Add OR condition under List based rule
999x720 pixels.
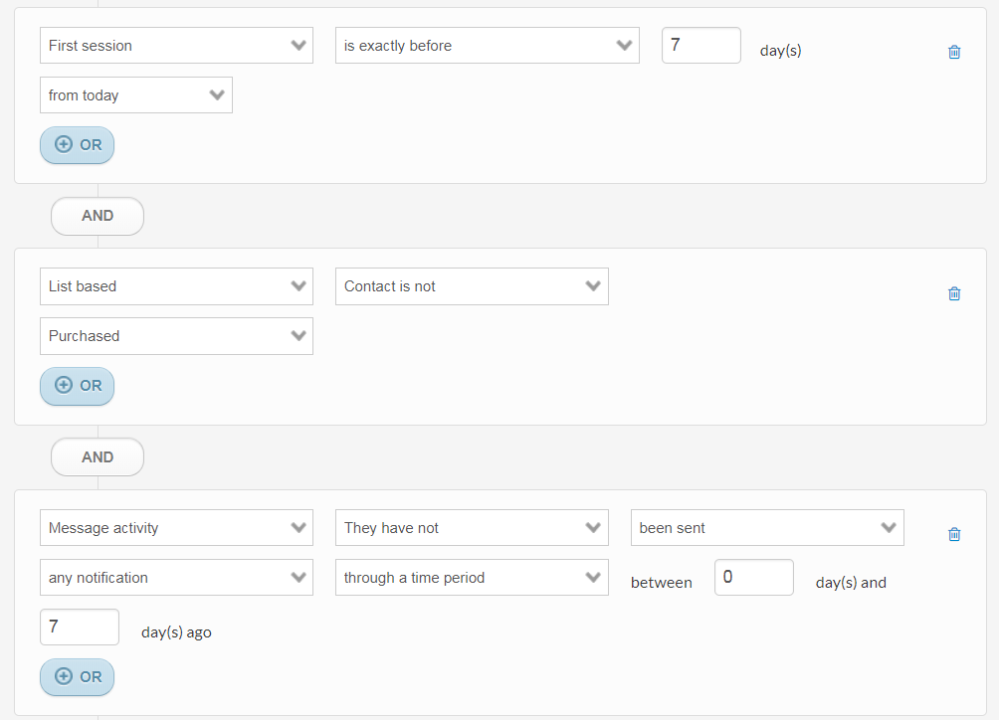[78, 386]
